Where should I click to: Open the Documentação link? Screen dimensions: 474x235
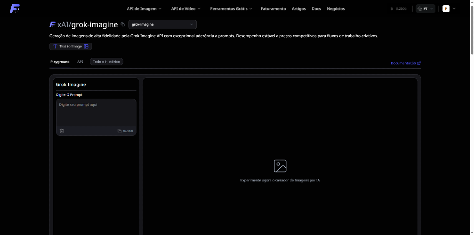point(405,63)
